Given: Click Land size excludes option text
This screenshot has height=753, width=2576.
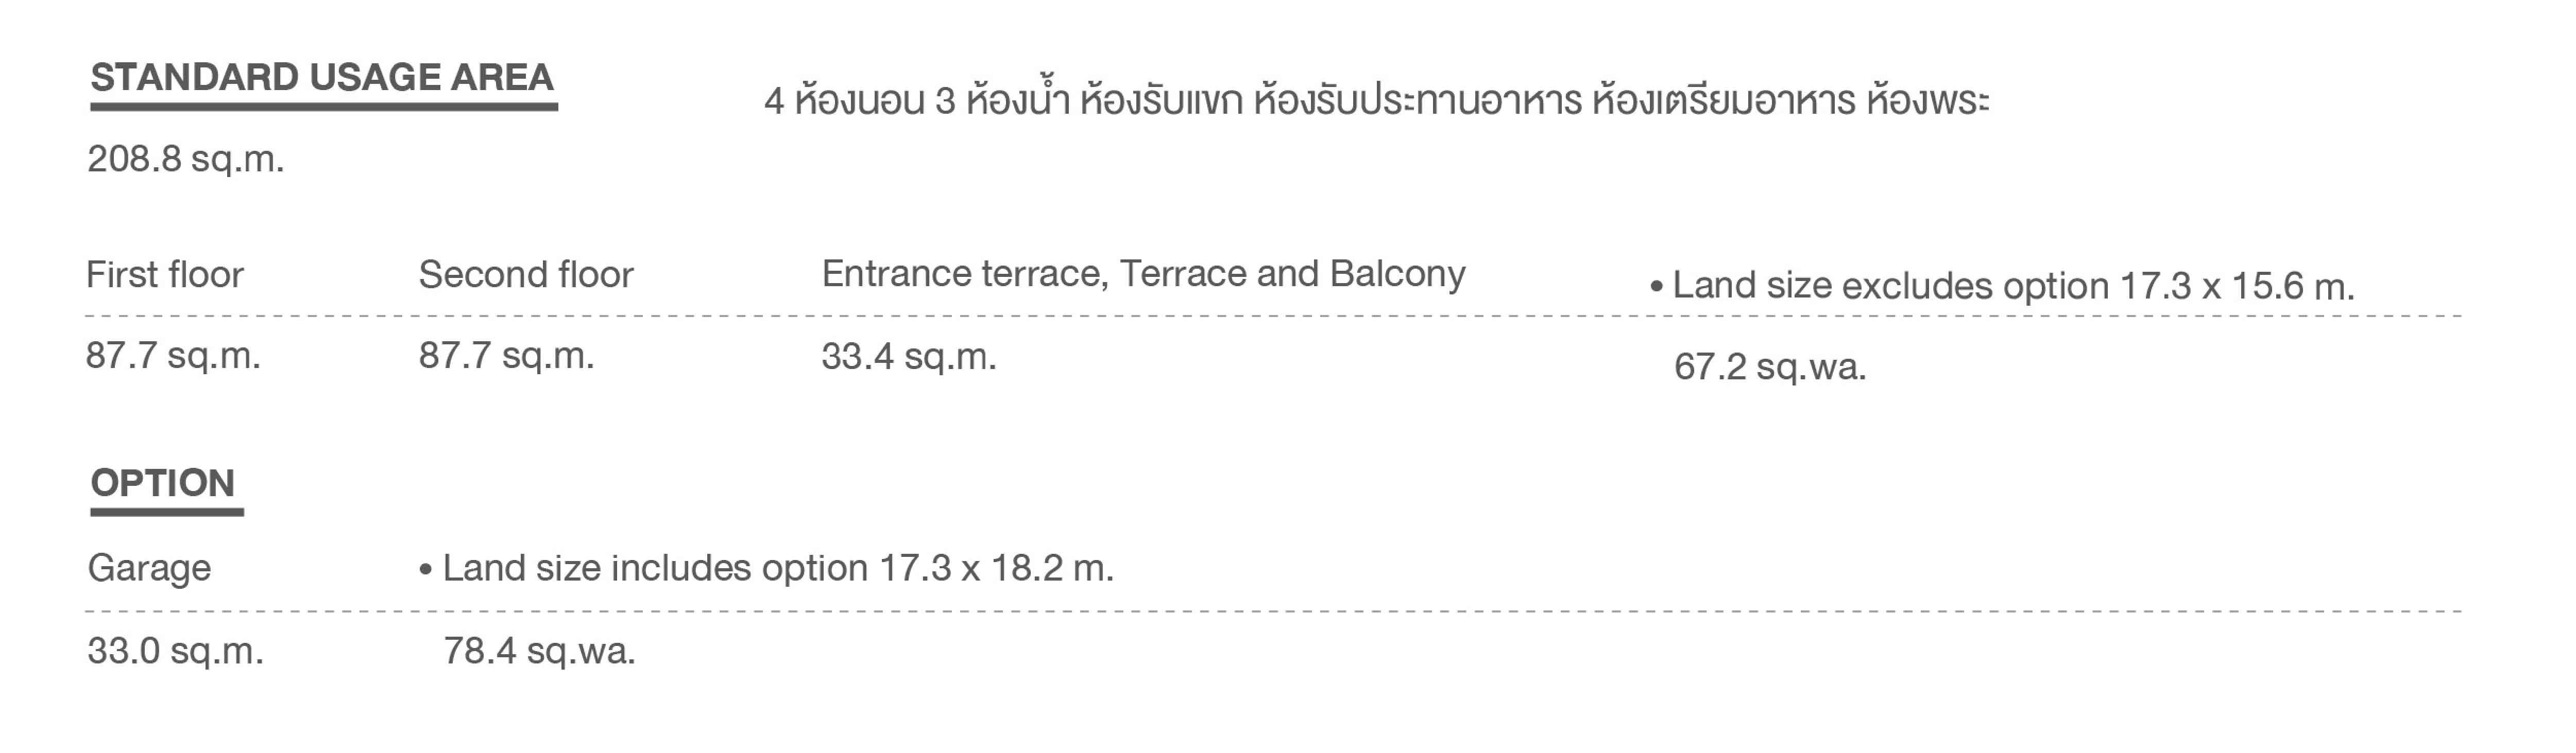Looking at the screenshot, I should click(2003, 287).
